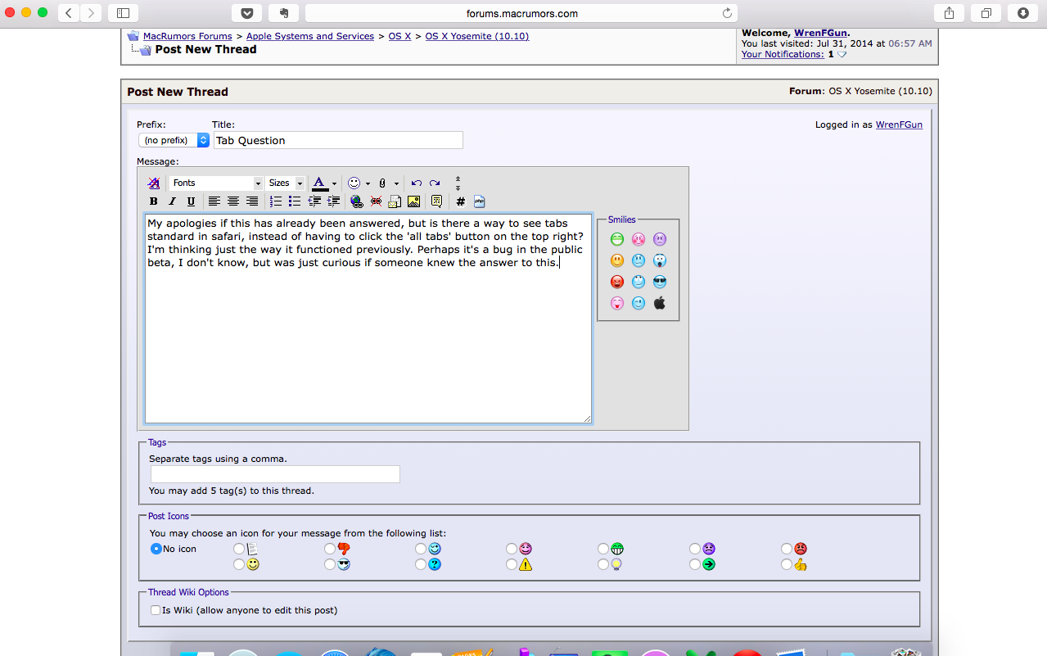Open the smilies dropdown arrow in toolbar
Screen dimensions: 1047x656
point(368,183)
